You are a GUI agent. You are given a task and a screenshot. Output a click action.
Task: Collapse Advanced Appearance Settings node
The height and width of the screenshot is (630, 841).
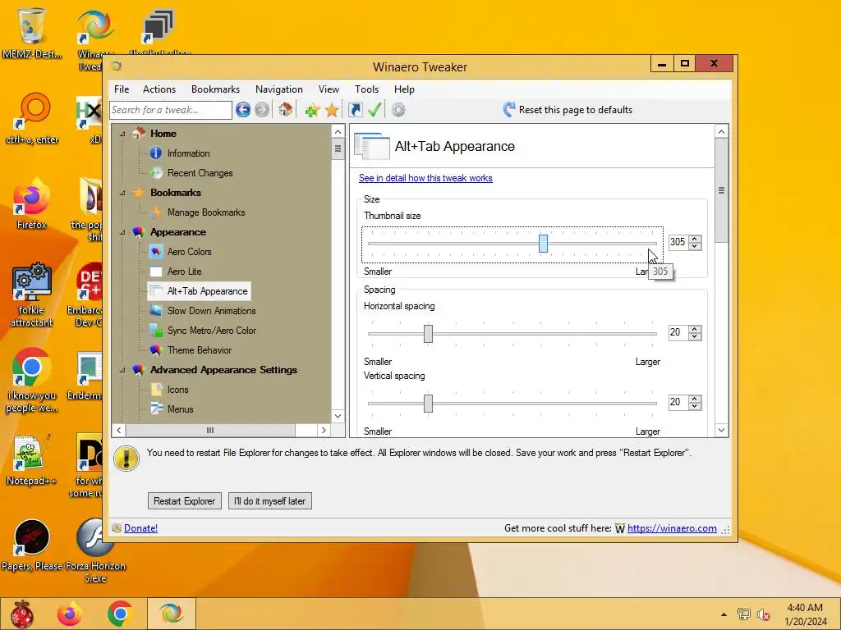(x=123, y=370)
